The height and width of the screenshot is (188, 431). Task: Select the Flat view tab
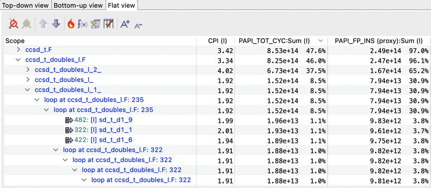122,5
